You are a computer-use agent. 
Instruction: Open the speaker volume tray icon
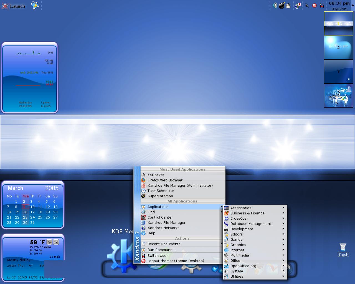(x=275, y=6)
